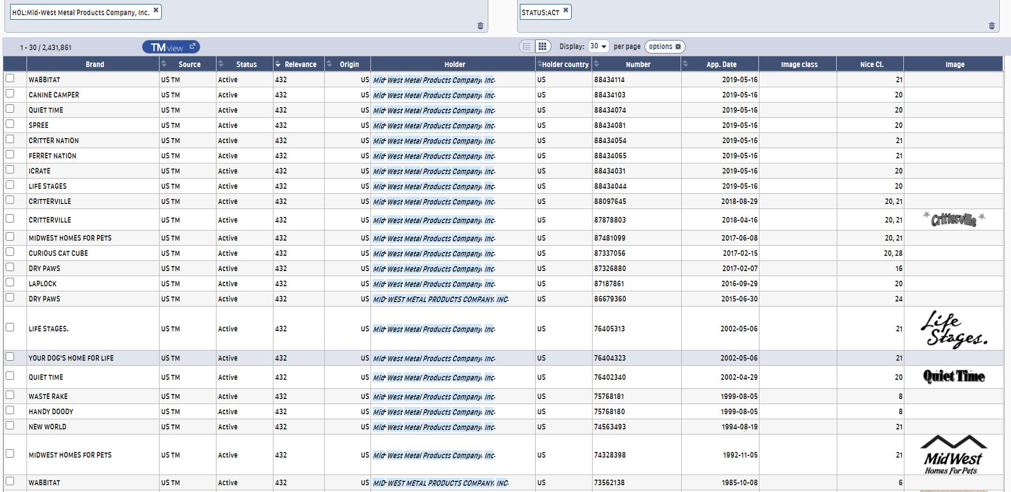The width and height of the screenshot is (1011, 492).
Task: Click the Brand column header
Action: coord(94,64)
